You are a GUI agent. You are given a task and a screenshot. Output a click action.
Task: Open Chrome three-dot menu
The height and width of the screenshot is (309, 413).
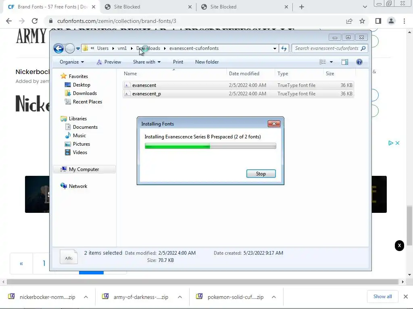coord(404,21)
